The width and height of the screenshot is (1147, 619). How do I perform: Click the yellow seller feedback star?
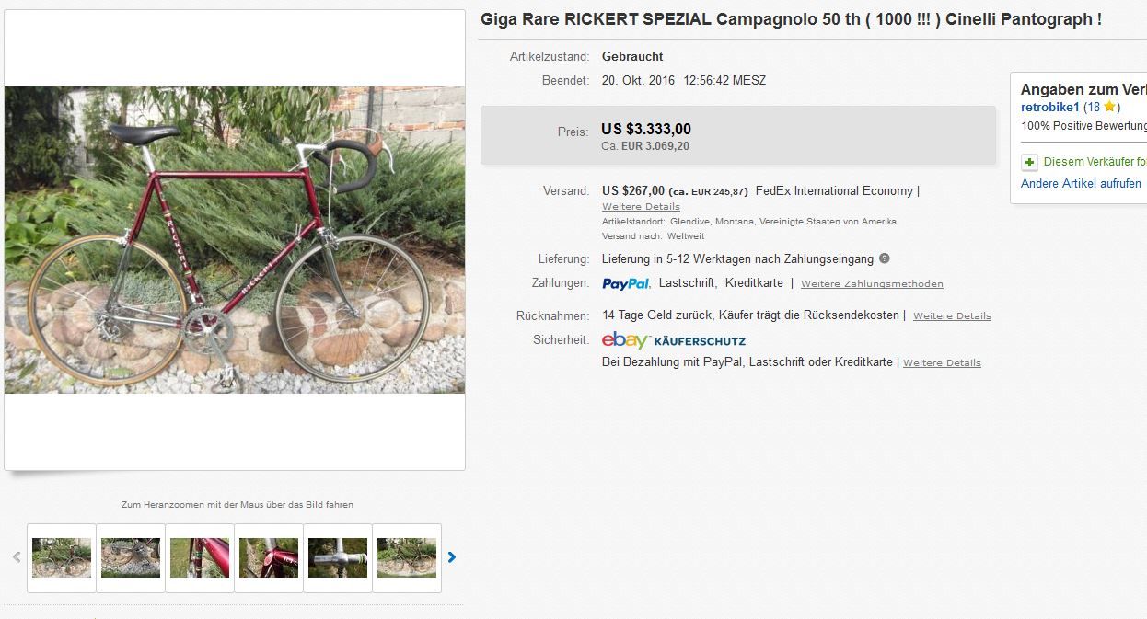point(1109,107)
